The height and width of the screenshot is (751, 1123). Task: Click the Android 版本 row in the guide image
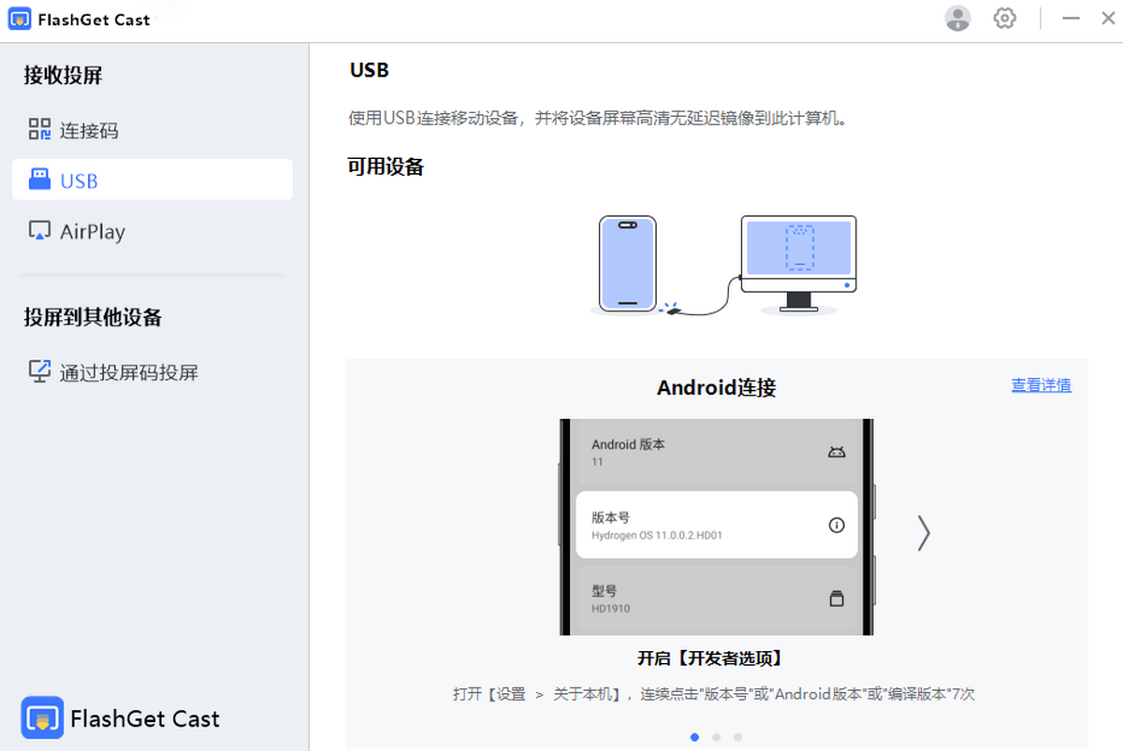point(717,453)
